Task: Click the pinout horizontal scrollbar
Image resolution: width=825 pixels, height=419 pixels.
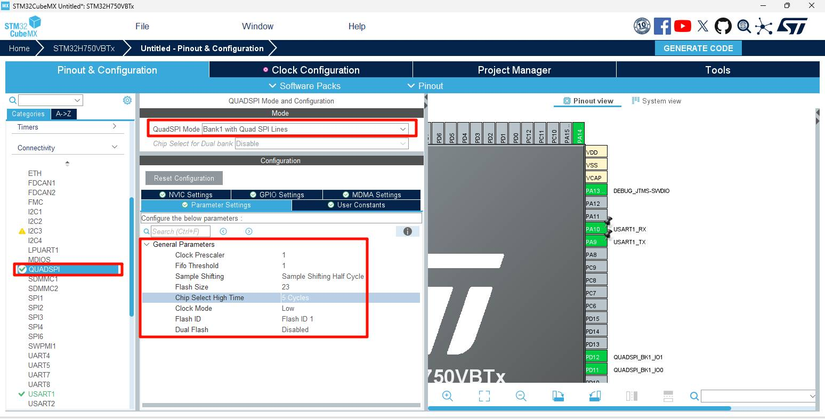Action: 579,409
